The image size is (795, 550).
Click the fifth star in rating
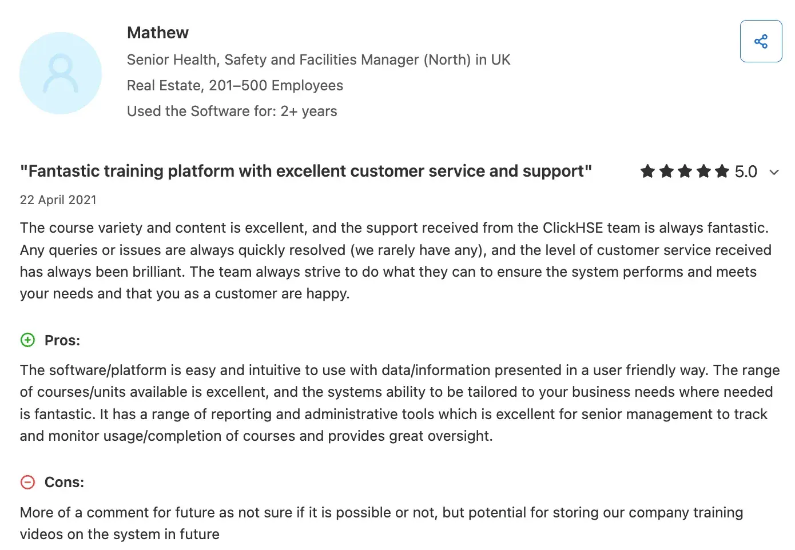click(x=722, y=171)
